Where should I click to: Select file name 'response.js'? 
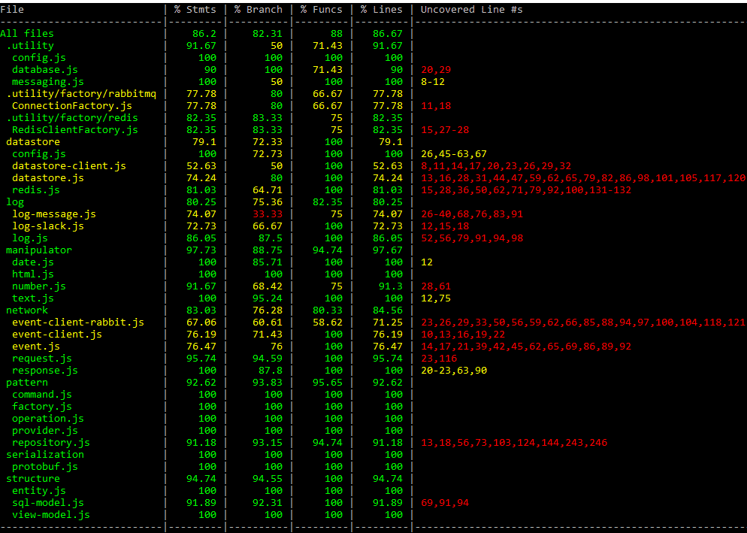point(45,371)
